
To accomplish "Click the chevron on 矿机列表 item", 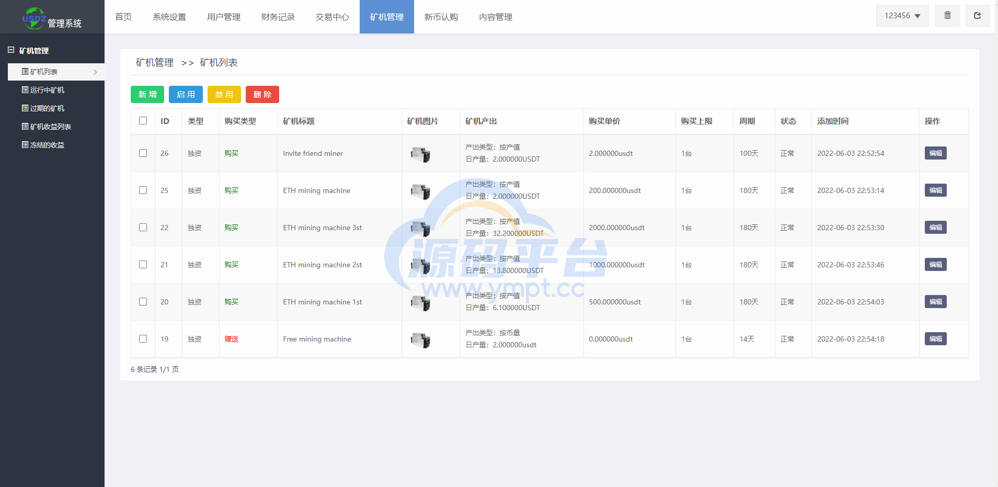I will pos(95,72).
